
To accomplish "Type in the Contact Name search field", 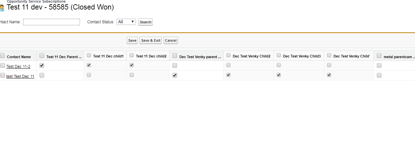I will pyautogui.click(x=51, y=22).
